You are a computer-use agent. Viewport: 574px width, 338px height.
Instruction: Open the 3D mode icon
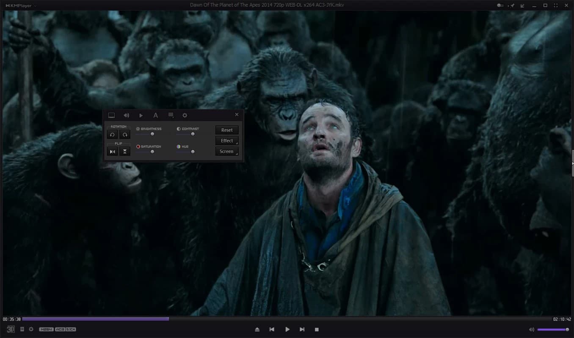point(11,329)
